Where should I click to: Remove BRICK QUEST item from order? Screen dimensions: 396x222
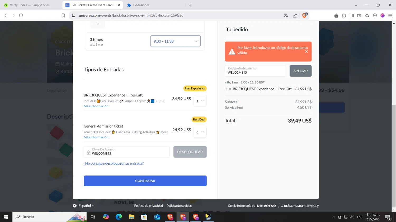tap(230, 89)
